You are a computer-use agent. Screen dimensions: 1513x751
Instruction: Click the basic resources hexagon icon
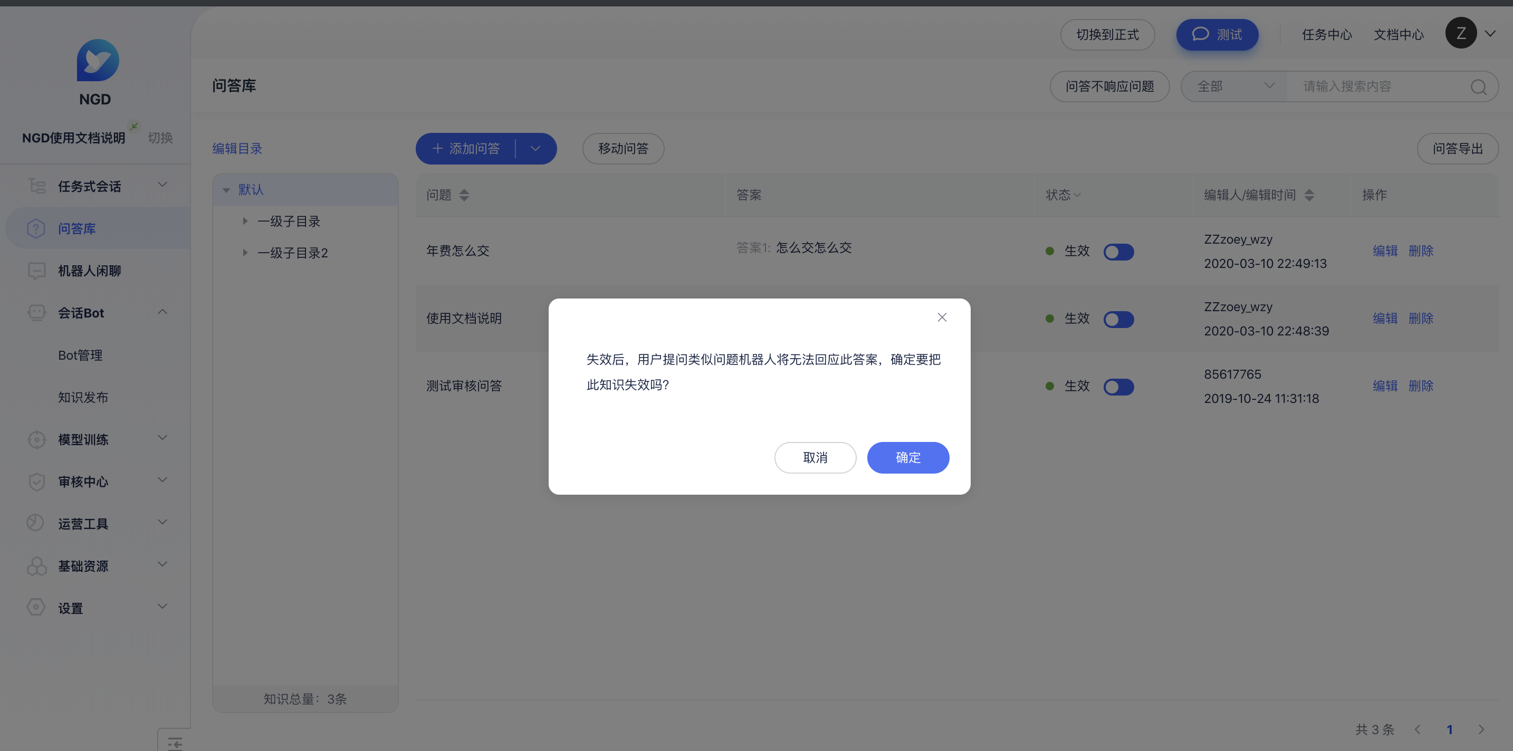36,565
